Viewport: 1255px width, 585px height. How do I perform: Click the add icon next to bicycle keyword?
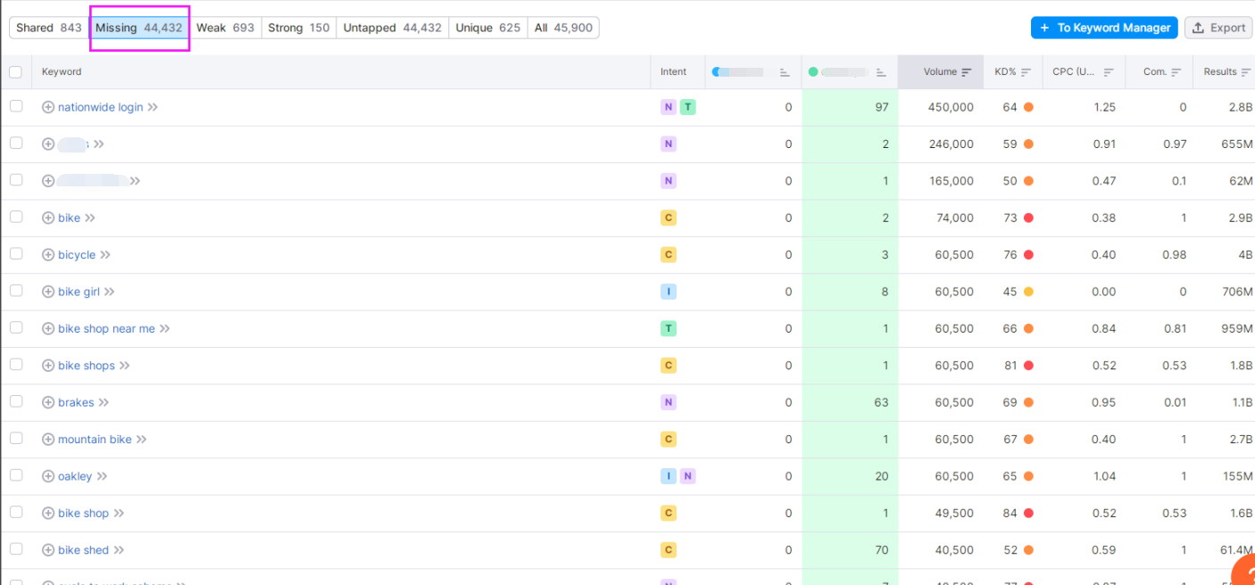click(48, 255)
